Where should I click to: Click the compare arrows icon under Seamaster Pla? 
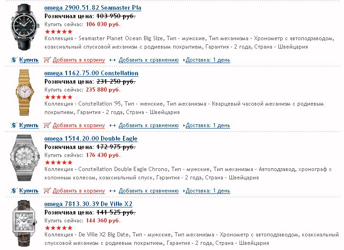pos(113,60)
